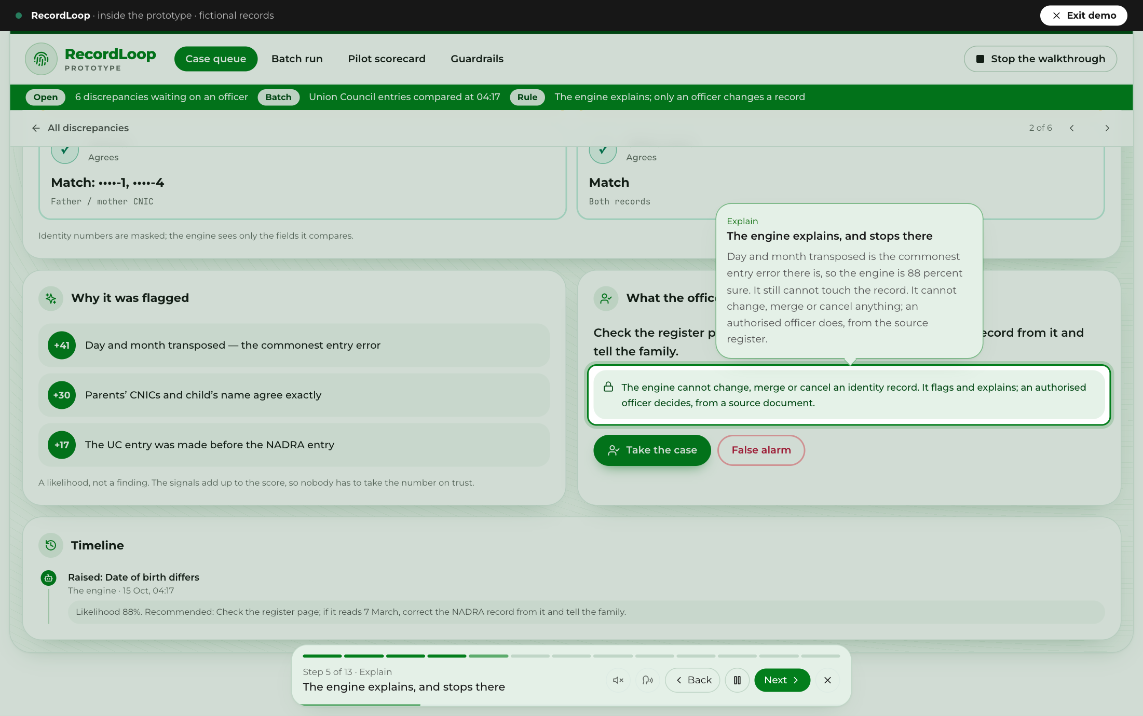This screenshot has width=1143, height=716.
Task: Click the checkmark above Match Both records
Action: (x=603, y=150)
